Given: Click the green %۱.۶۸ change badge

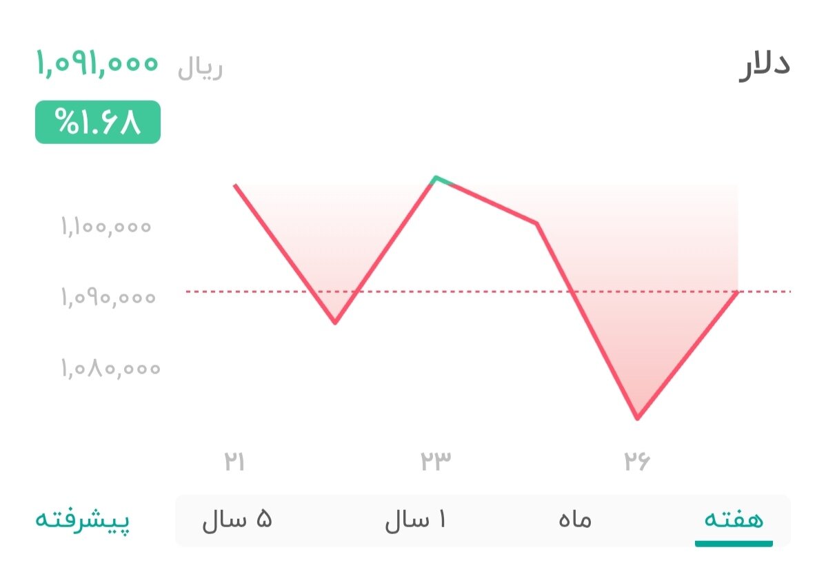Looking at the screenshot, I should tap(97, 124).
